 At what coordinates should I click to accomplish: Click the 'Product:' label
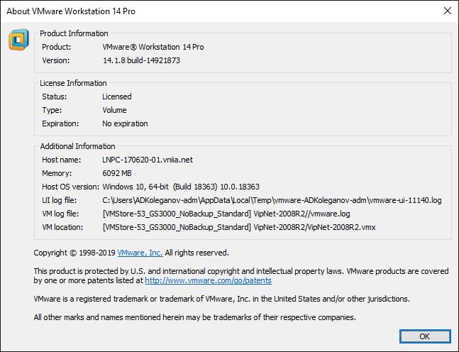pyautogui.click(x=57, y=47)
